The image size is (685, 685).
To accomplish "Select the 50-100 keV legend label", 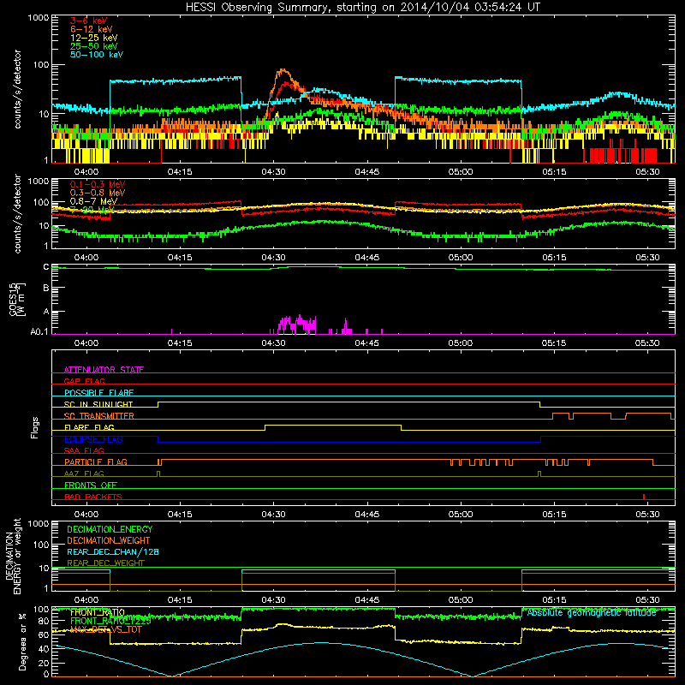I will 97,55.
